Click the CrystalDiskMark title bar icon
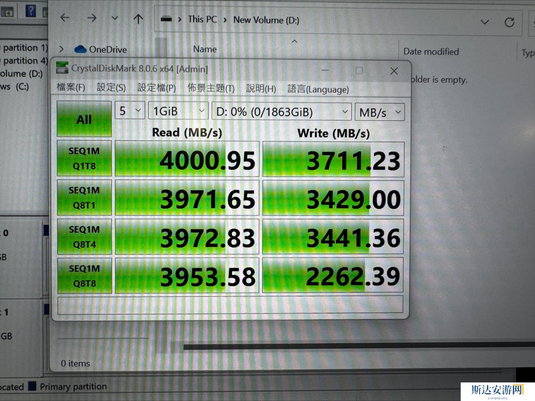 click(62, 68)
